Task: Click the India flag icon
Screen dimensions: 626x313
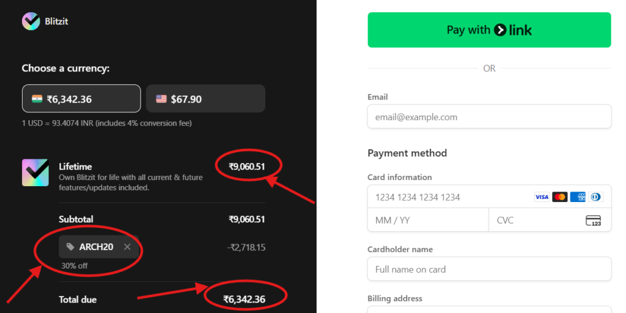Action: coord(37,99)
